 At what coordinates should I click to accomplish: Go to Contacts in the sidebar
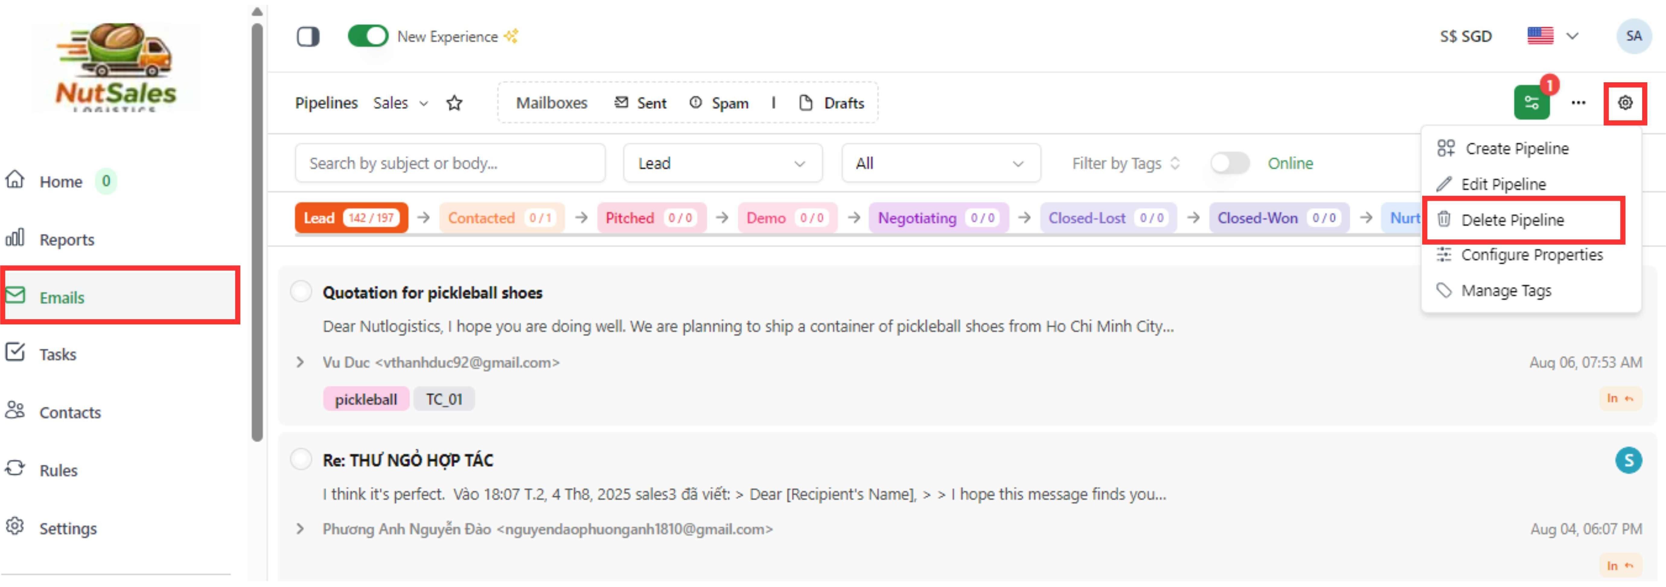(70, 412)
